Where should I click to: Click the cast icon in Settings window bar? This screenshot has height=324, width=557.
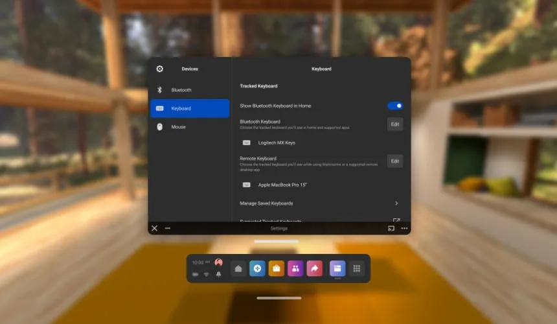pyautogui.click(x=391, y=229)
